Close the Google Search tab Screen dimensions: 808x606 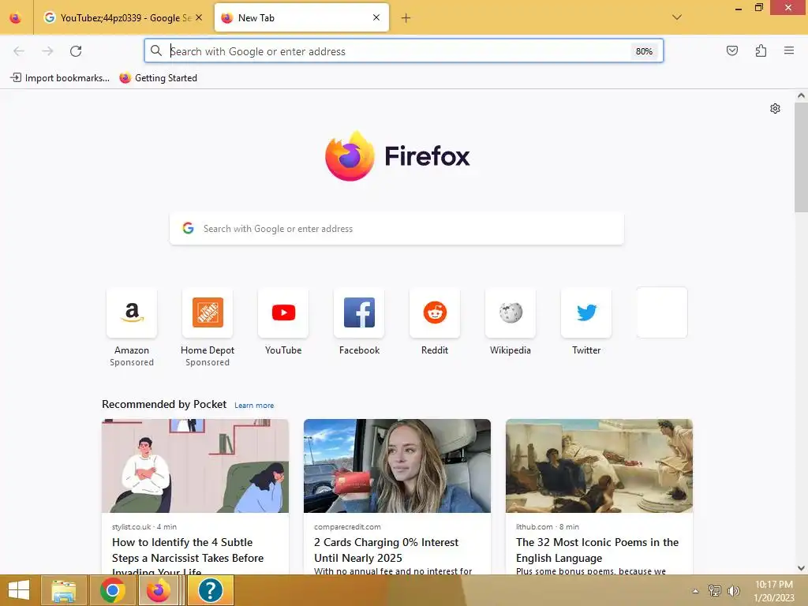[199, 17]
